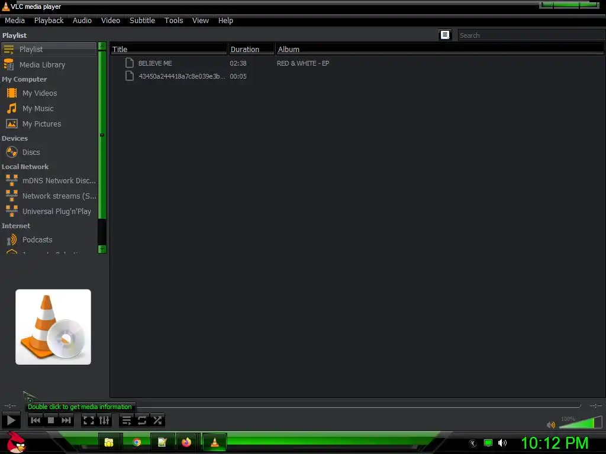Open the Tools menu

pyautogui.click(x=173, y=21)
